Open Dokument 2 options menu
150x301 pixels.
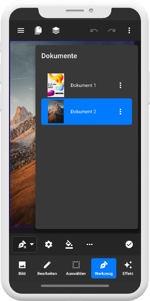(x=120, y=111)
